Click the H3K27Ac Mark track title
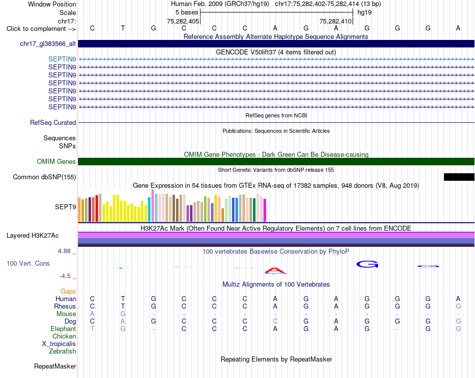The height and width of the screenshot is (378, 475). [x=276, y=228]
